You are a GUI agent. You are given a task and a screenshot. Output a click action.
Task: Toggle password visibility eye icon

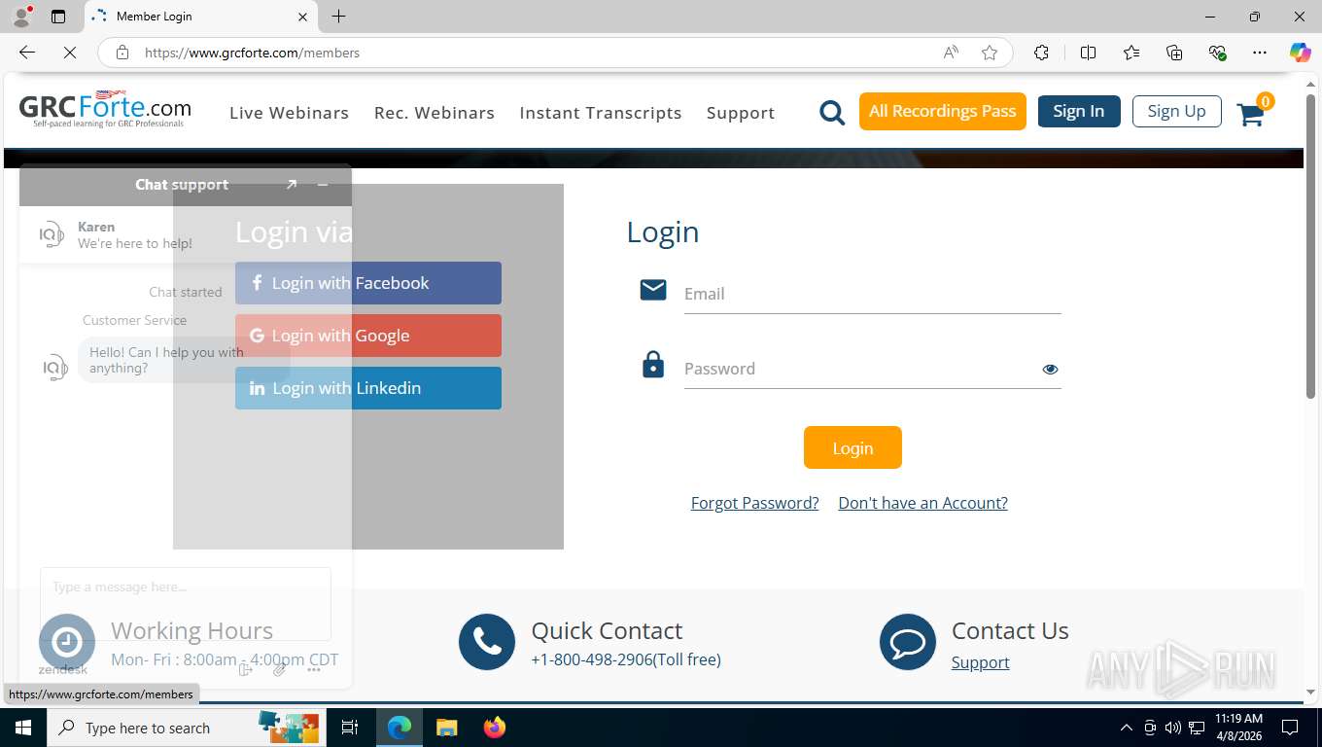click(x=1050, y=369)
